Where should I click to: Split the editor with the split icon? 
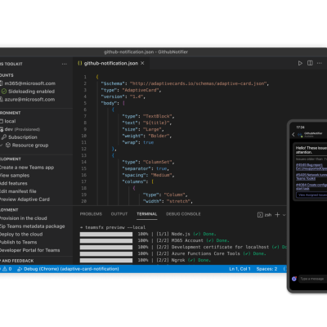point(310,63)
